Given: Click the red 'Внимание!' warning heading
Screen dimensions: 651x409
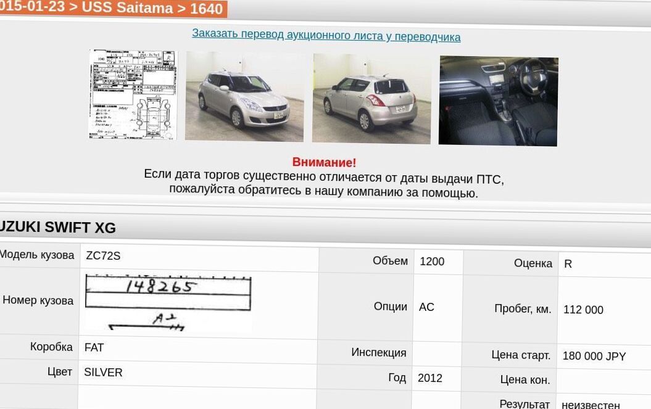Looking at the screenshot, I should coord(324,162).
